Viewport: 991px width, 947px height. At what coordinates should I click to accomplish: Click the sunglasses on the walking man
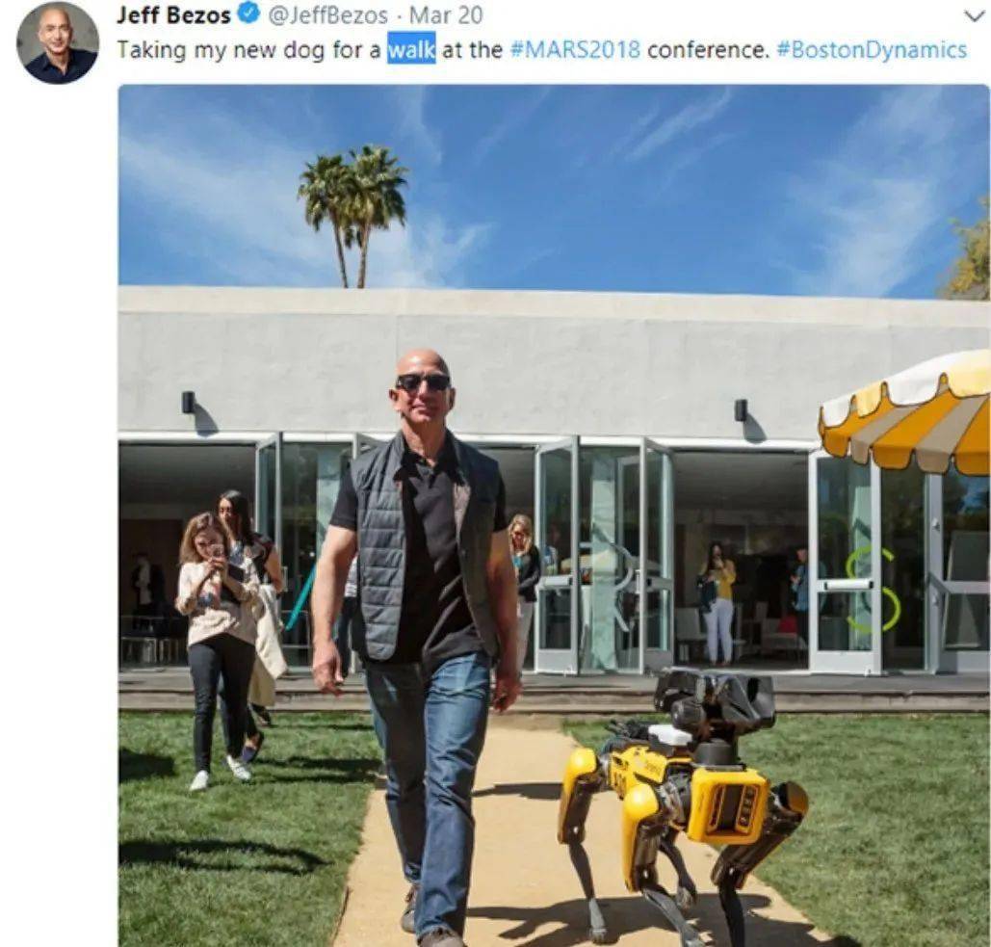pyautogui.click(x=423, y=382)
